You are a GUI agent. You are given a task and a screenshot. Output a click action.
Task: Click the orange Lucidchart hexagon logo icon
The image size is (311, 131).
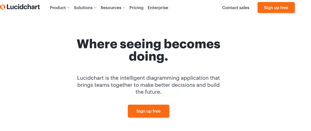[x=3, y=7]
